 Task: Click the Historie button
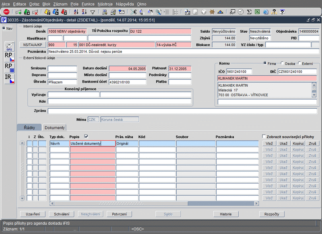pyautogui.click(x=225, y=214)
